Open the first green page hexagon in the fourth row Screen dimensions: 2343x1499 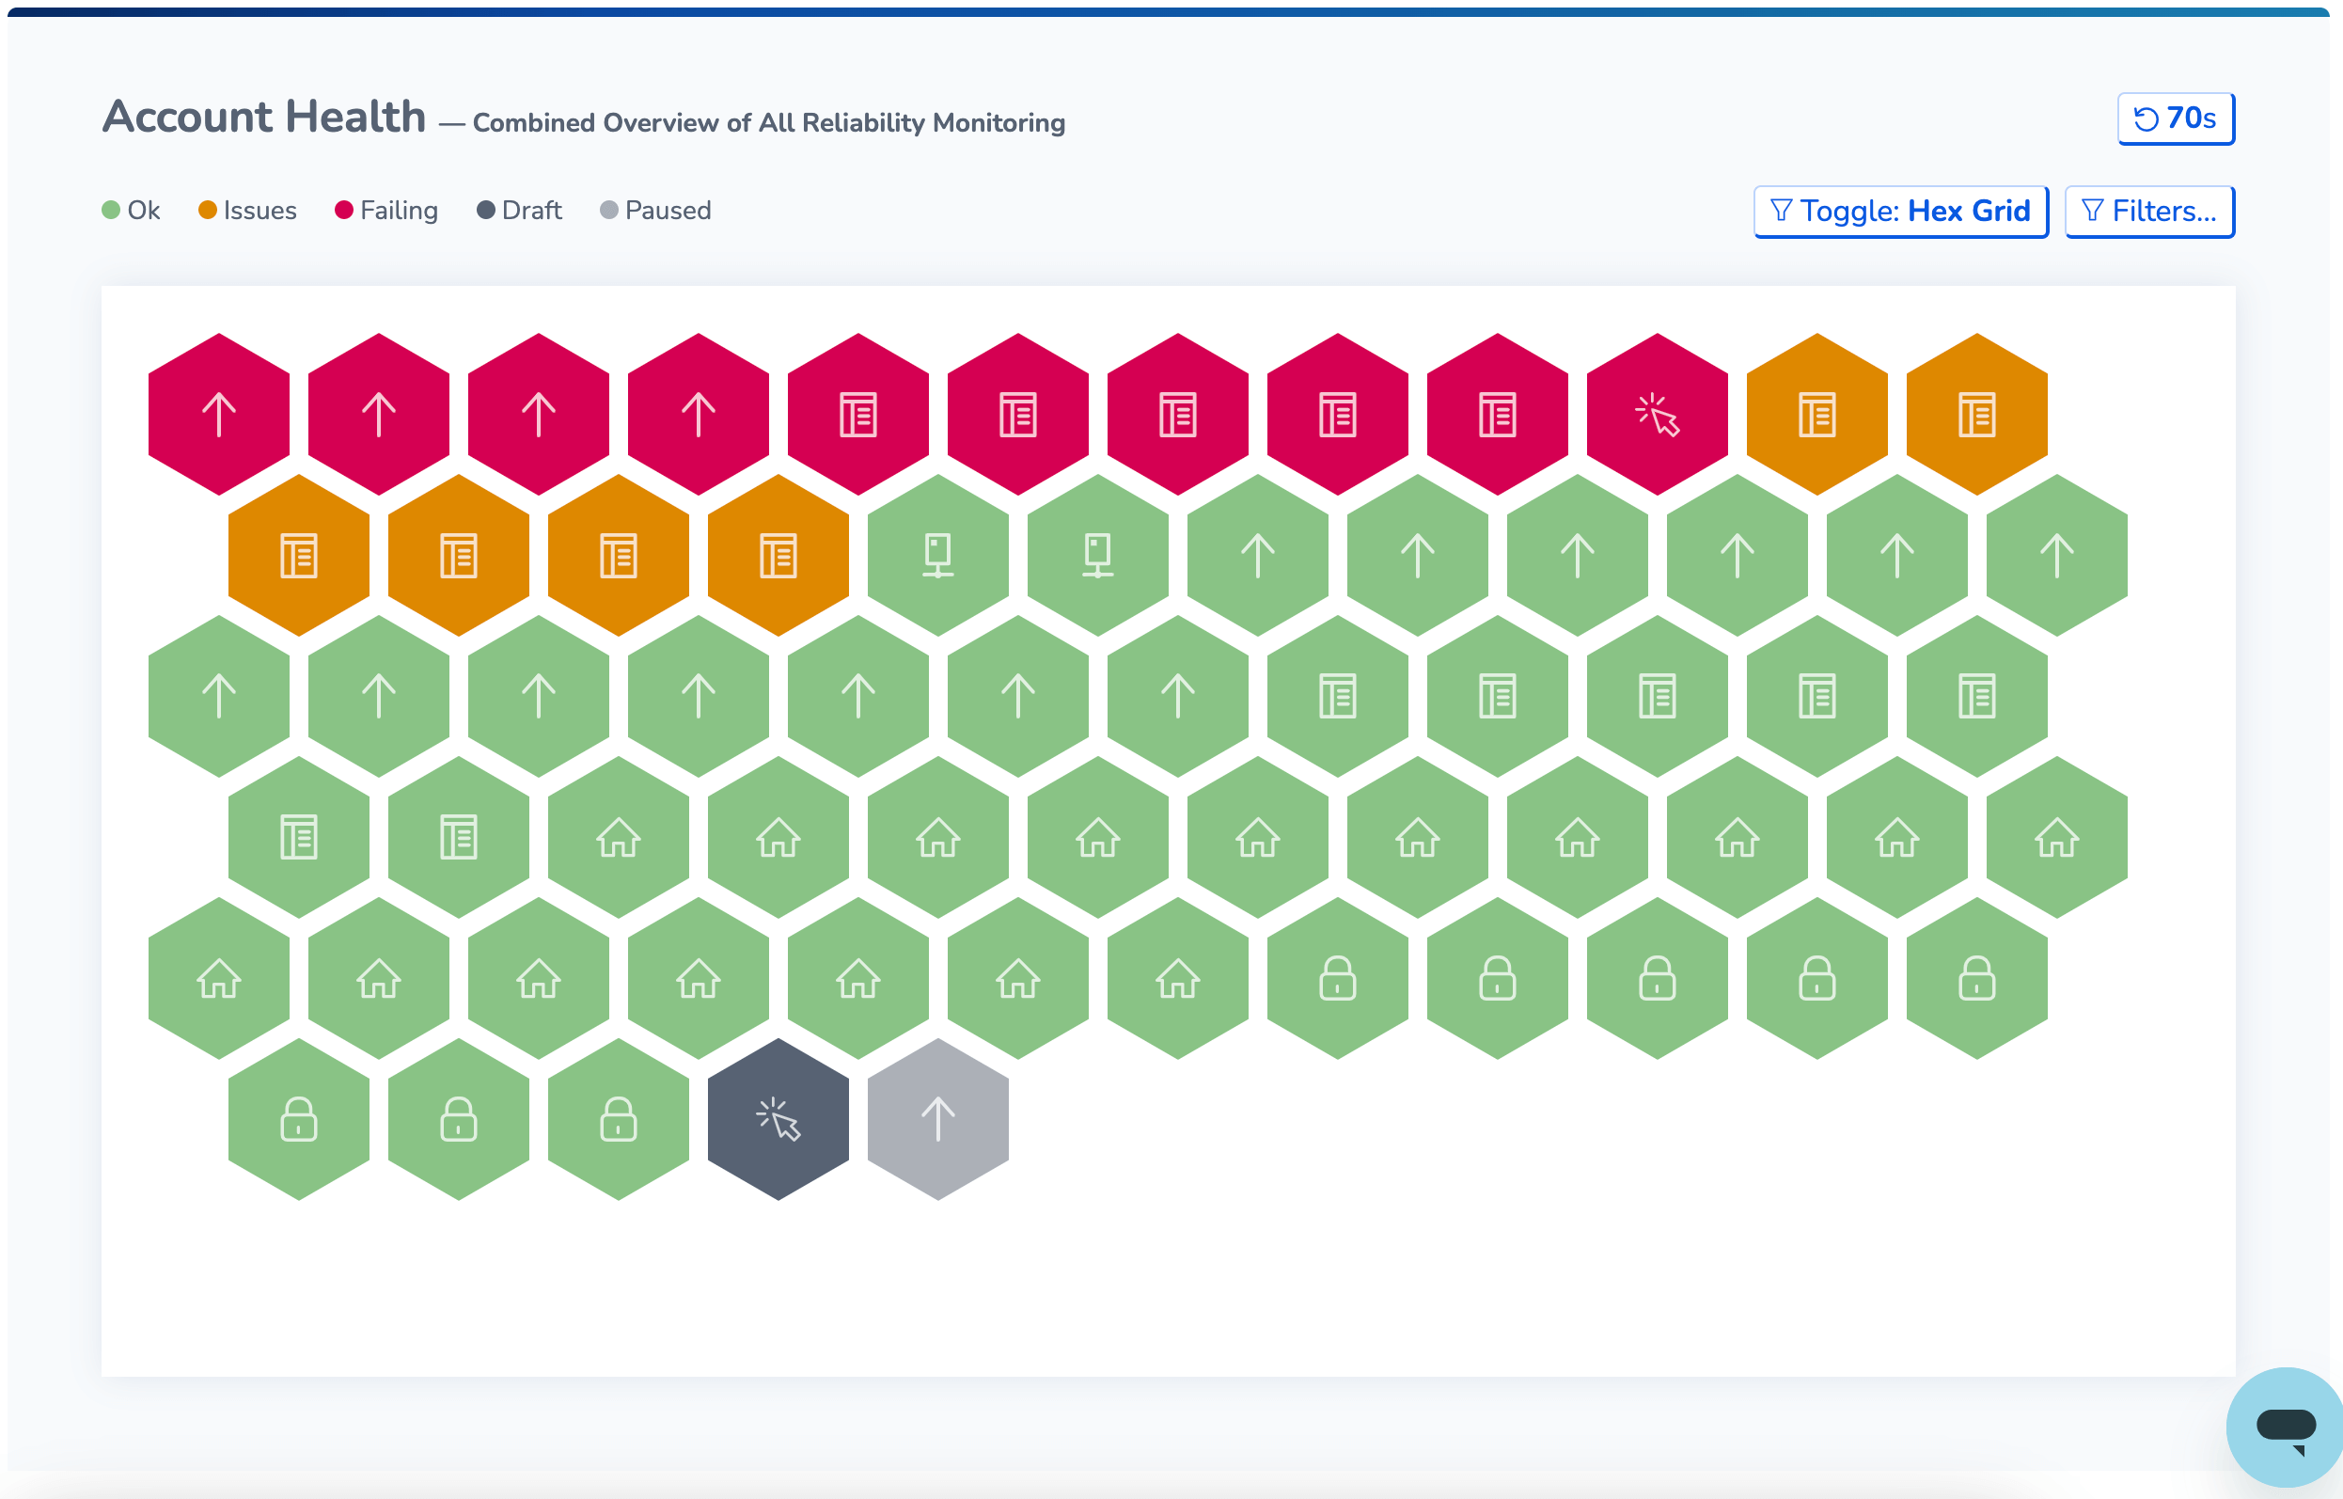coord(299,838)
